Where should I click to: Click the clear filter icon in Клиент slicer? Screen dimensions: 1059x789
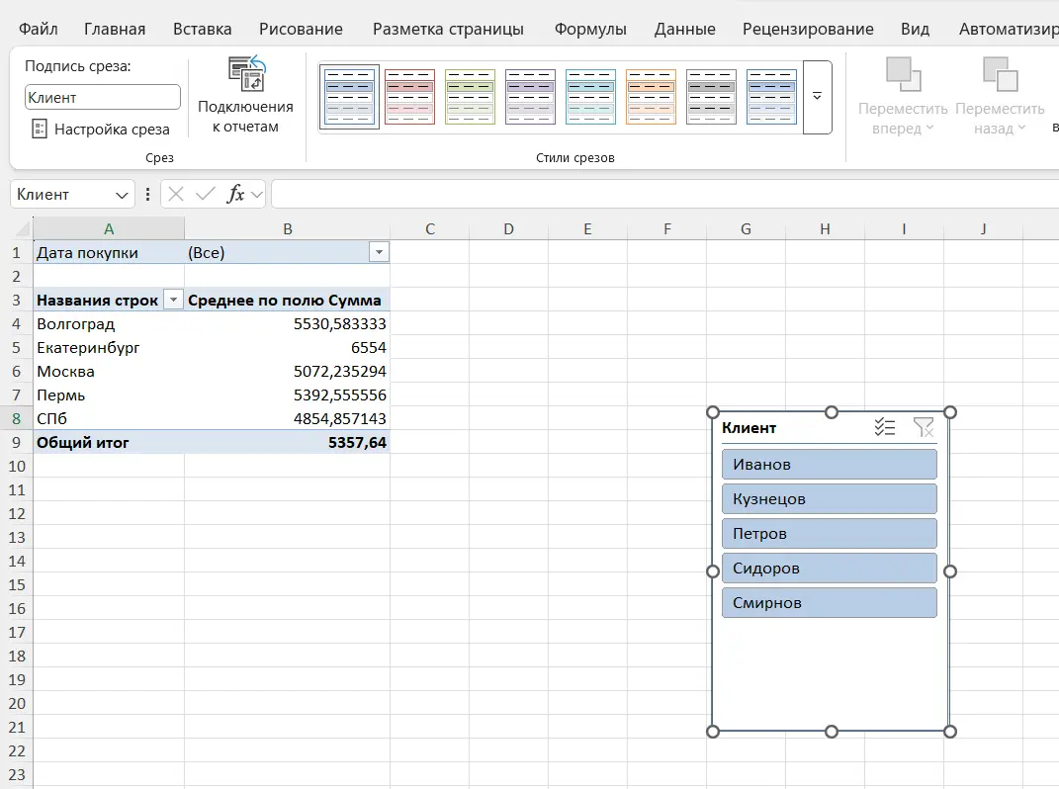(924, 427)
